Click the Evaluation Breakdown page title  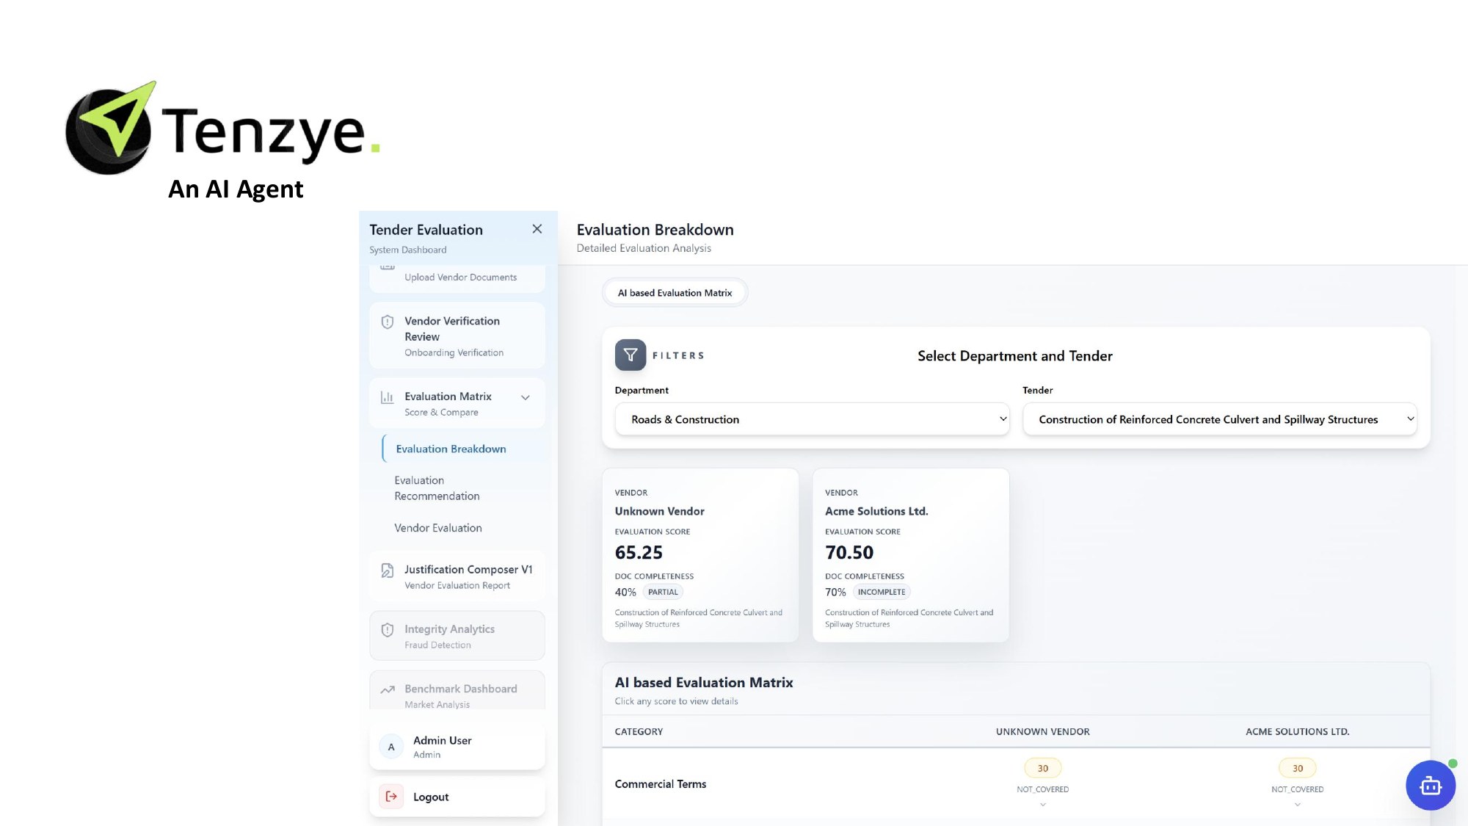point(655,230)
